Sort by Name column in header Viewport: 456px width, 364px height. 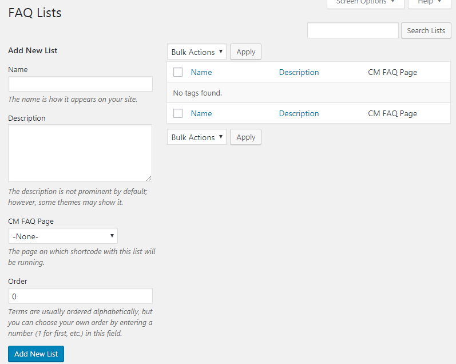(x=201, y=72)
